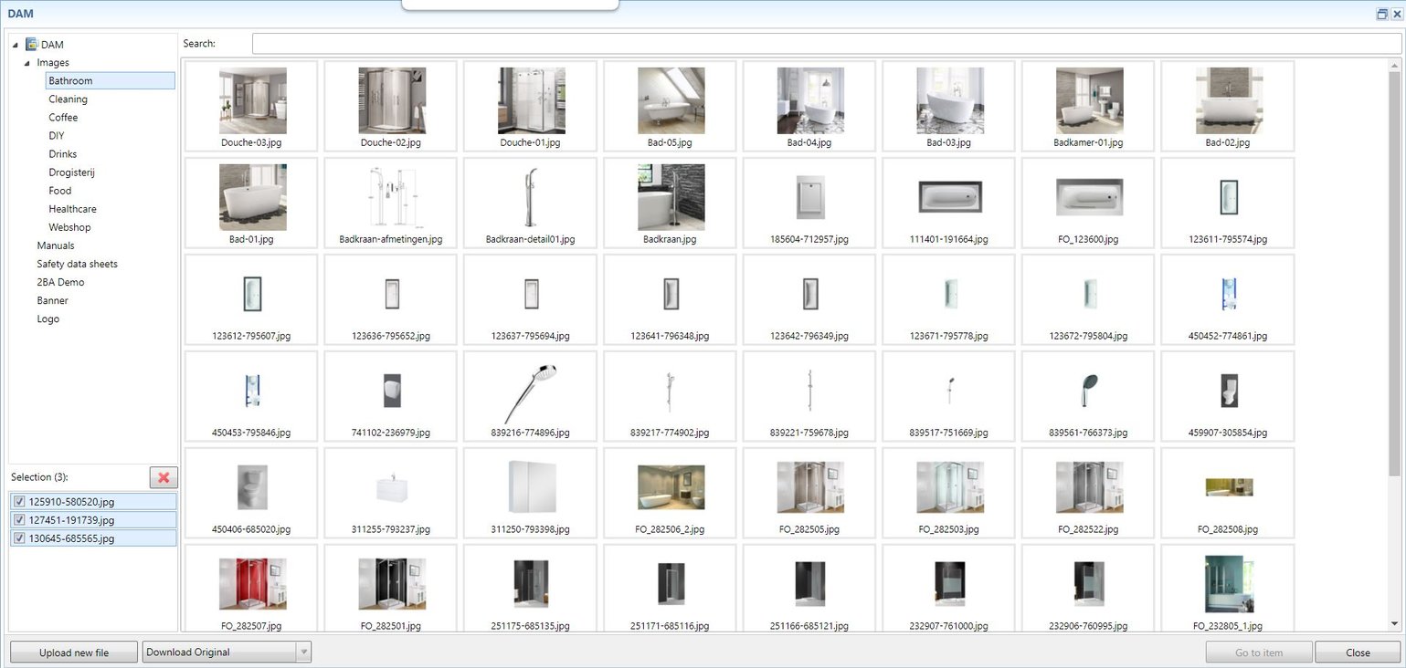
Task: Click the Close button at bottom right
Action: [x=1358, y=652]
